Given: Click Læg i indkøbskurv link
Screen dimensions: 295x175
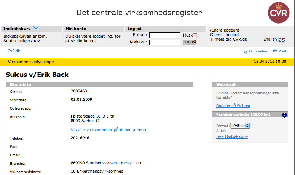Looking at the screenshot, I should 232,137.
